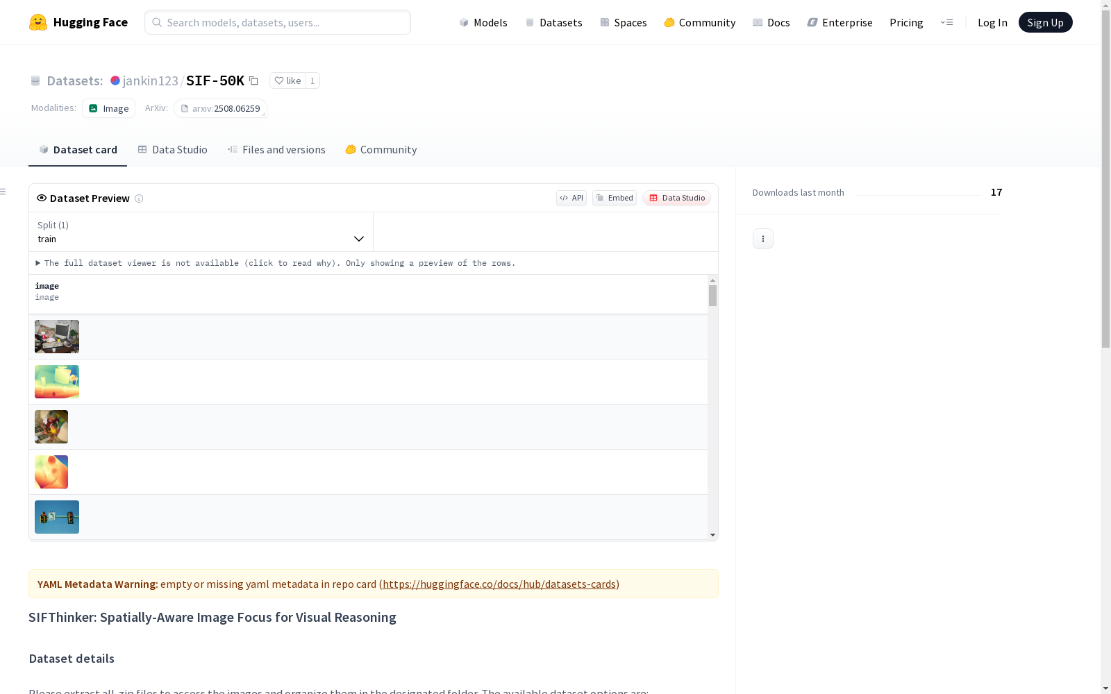Open the orange-pink depth map thumbnail
1111x694 pixels.
coord(51,472)
